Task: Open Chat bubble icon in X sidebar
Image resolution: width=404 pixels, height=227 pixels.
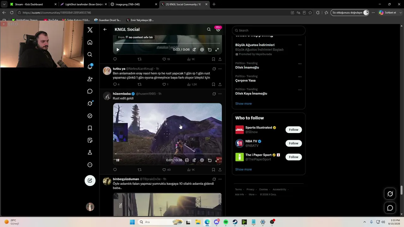Action: tap(90, 91)
